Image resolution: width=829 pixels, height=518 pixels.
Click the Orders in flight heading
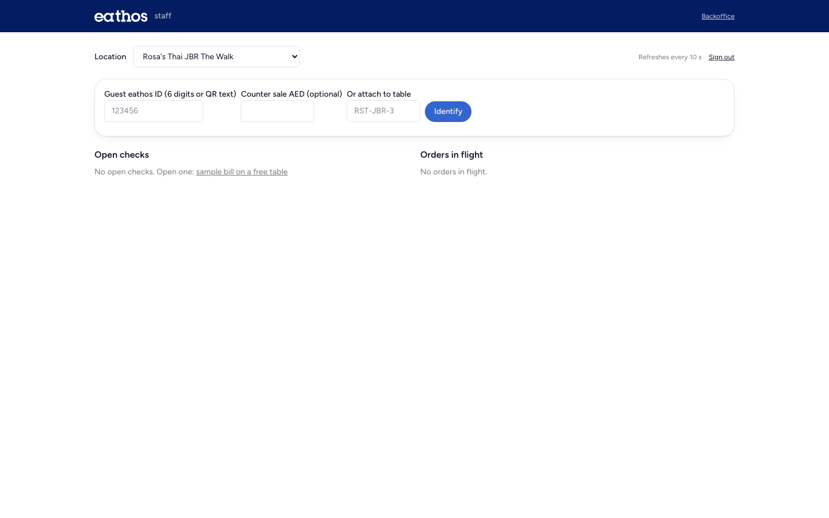tap(451, 155)
